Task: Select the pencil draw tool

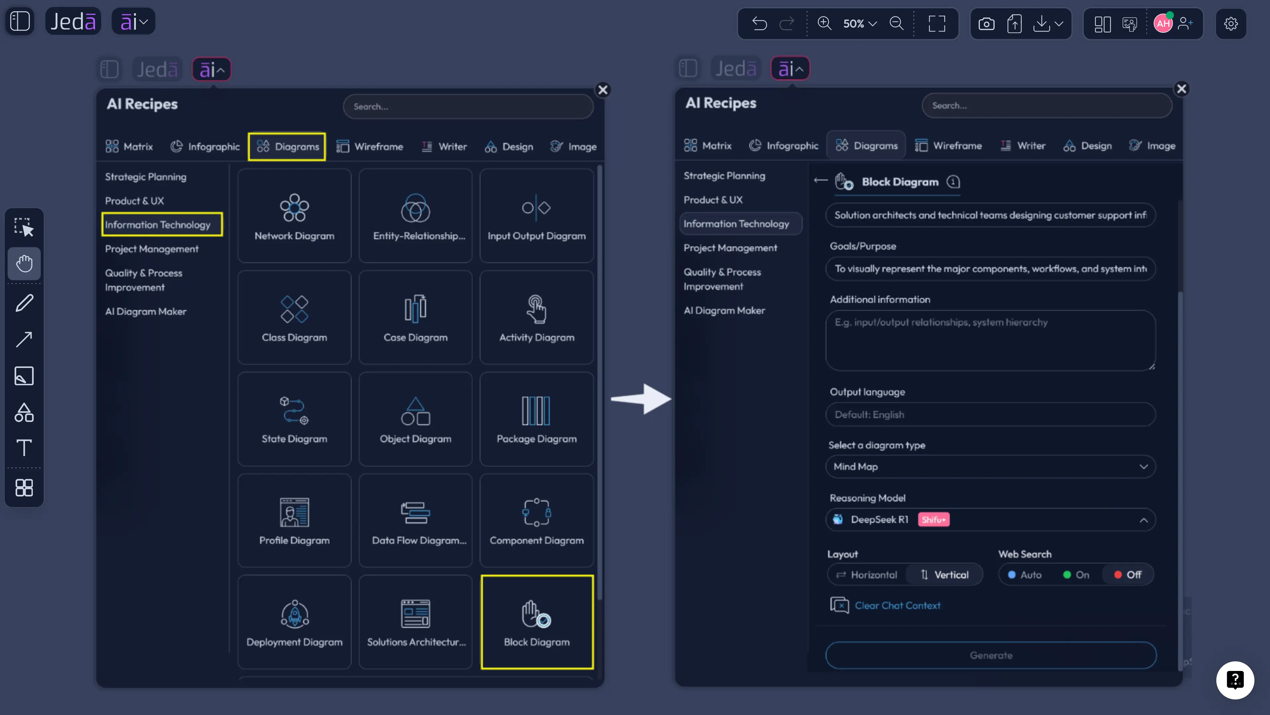Action: pyautogui.click(x=24, y=303)
